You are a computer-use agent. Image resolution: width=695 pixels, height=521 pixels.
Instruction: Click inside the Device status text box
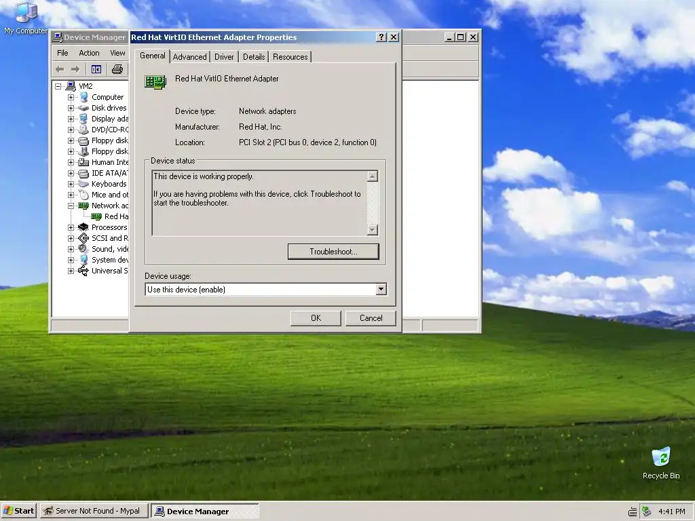(260, 203)
